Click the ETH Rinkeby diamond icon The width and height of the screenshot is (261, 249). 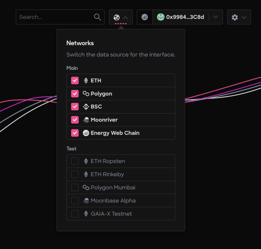click(86, 174)
